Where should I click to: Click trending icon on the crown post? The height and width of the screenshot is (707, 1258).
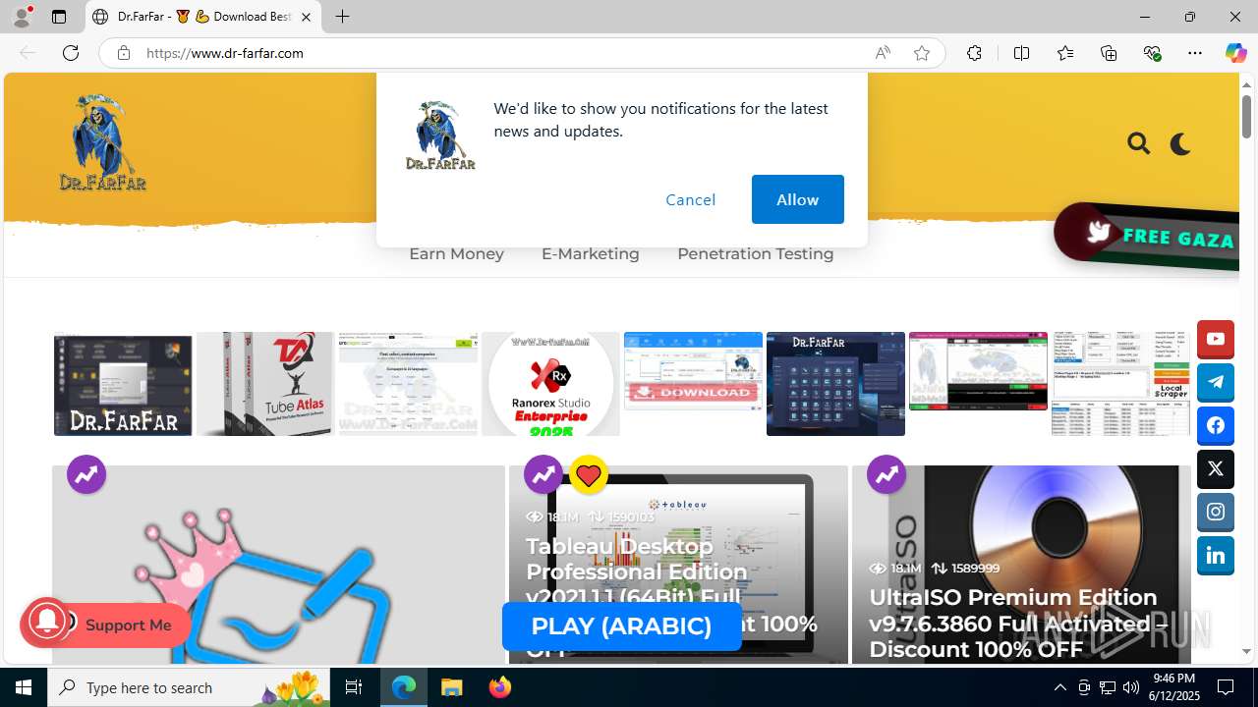click(86, 475)
